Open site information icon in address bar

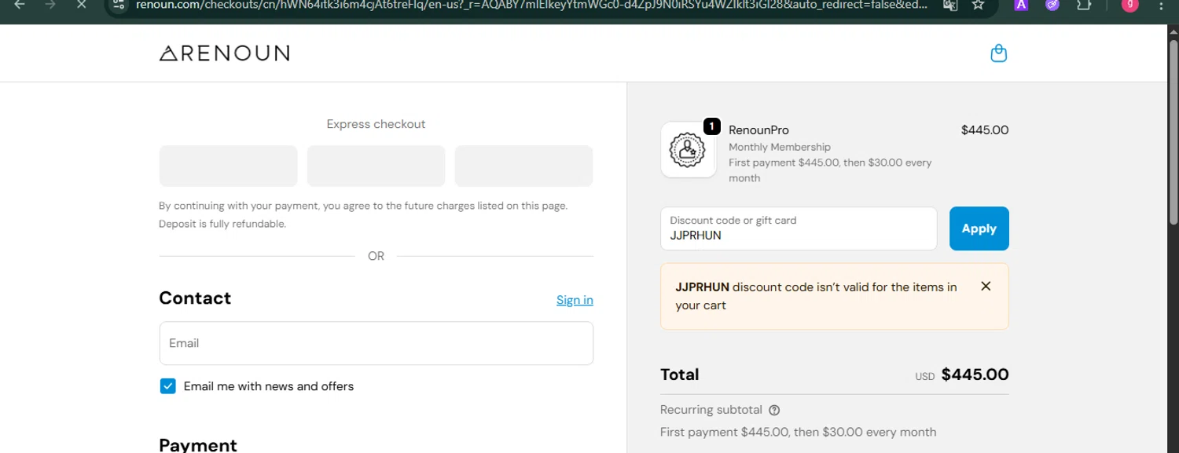pyautogui.click(x=118, y=5)
